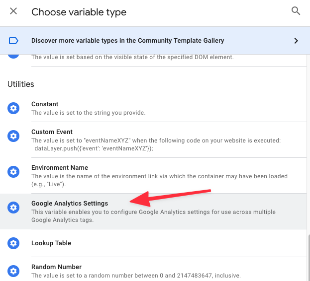
Task: Click the Community Template Gallery tag icon
Action: pos(13,41)
